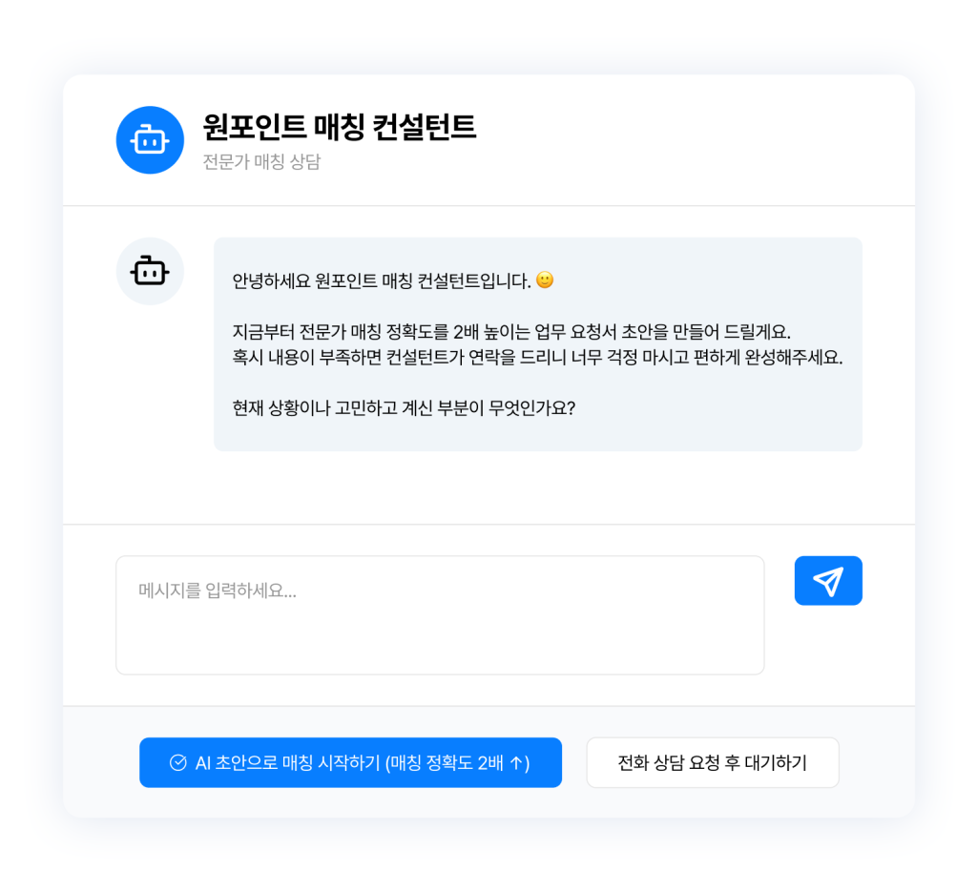The image size is (977, 892).
Task: Click the send message paper plane icon
Action: coord(828,580)
